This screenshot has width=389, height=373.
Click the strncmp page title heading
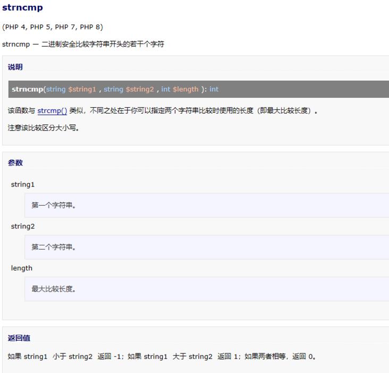22,8
